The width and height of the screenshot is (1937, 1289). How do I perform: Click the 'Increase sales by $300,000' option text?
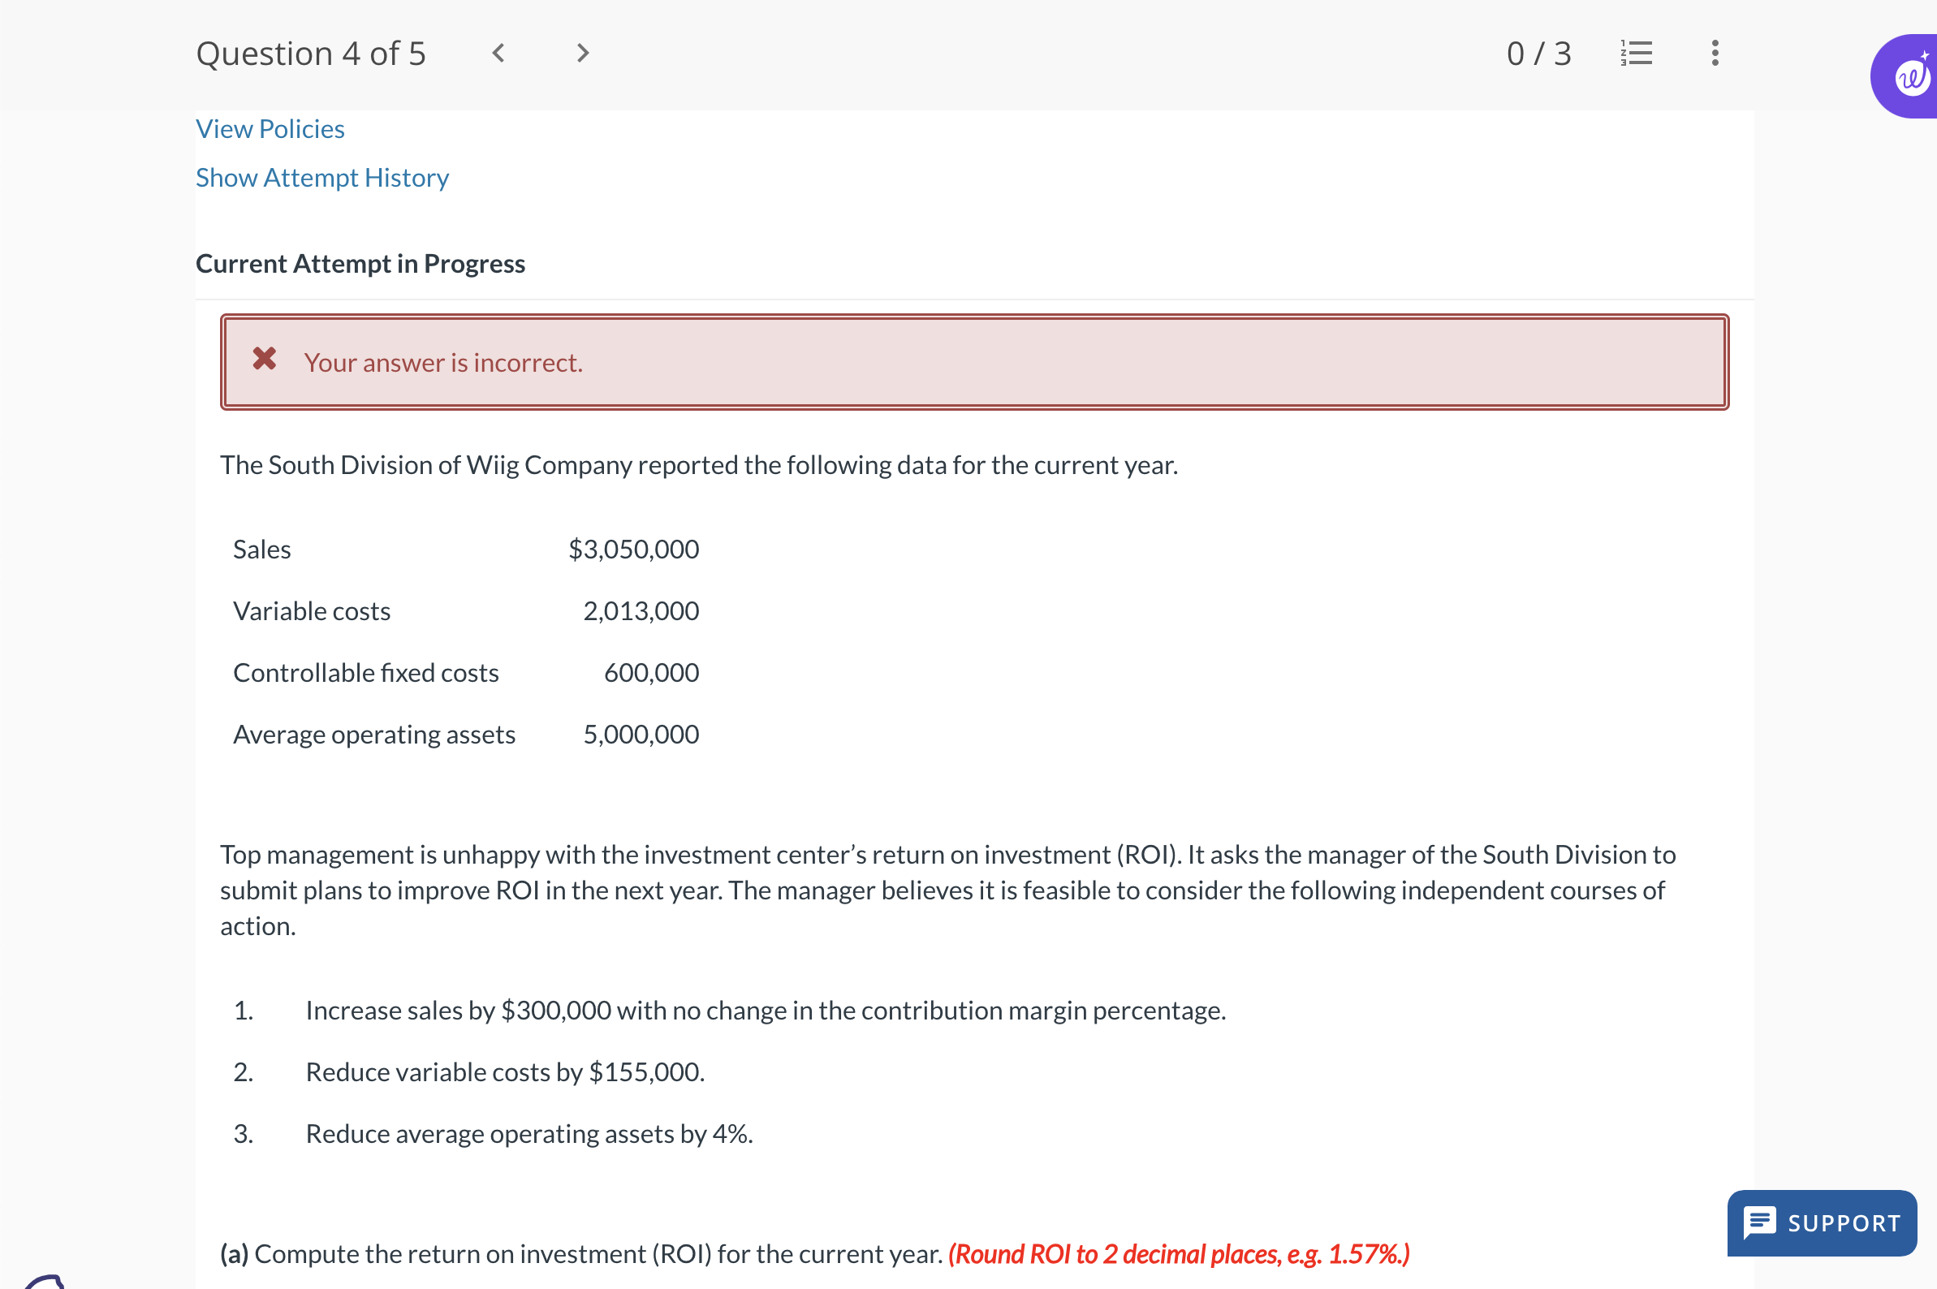[765, 1011]
